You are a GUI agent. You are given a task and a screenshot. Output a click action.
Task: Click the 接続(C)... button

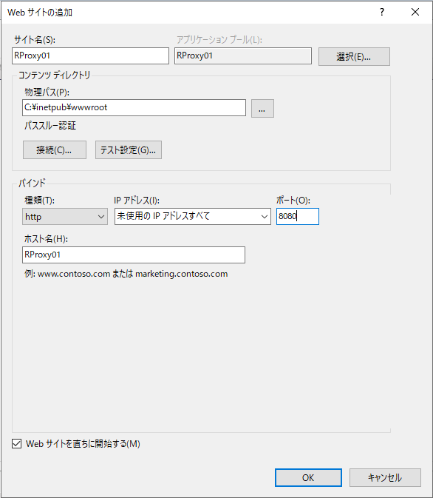[x=55, y=150]
